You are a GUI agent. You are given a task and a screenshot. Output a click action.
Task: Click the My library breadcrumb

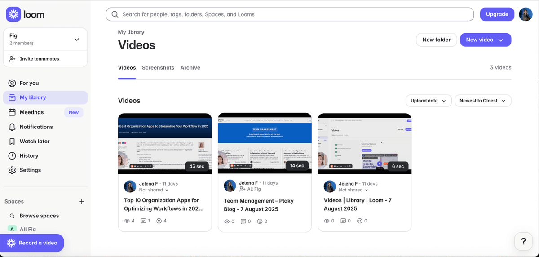click(x=131, y=32)
